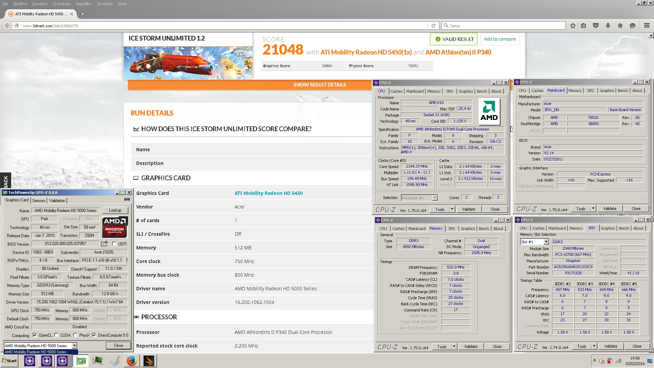Open Bench tab in CPU-Z Mainboard window
Viewport: 654px width, 368px height.
(623, 91)
